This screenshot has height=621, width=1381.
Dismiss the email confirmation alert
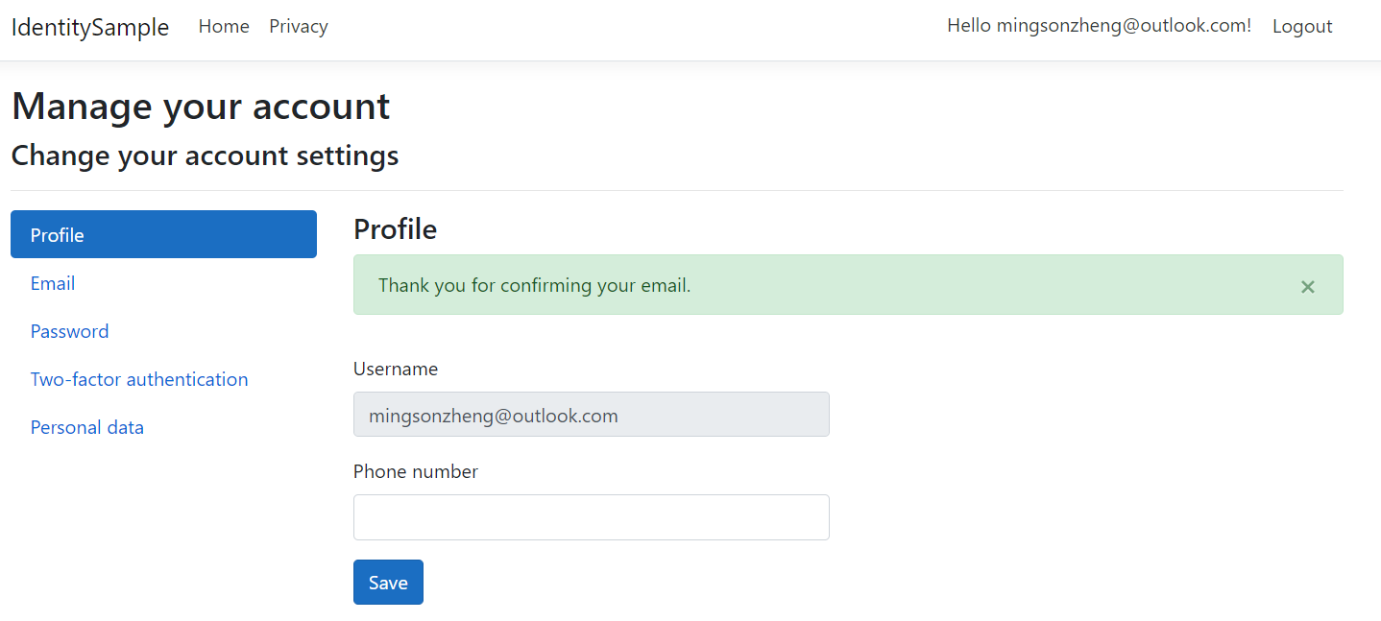coord(1307,286)
